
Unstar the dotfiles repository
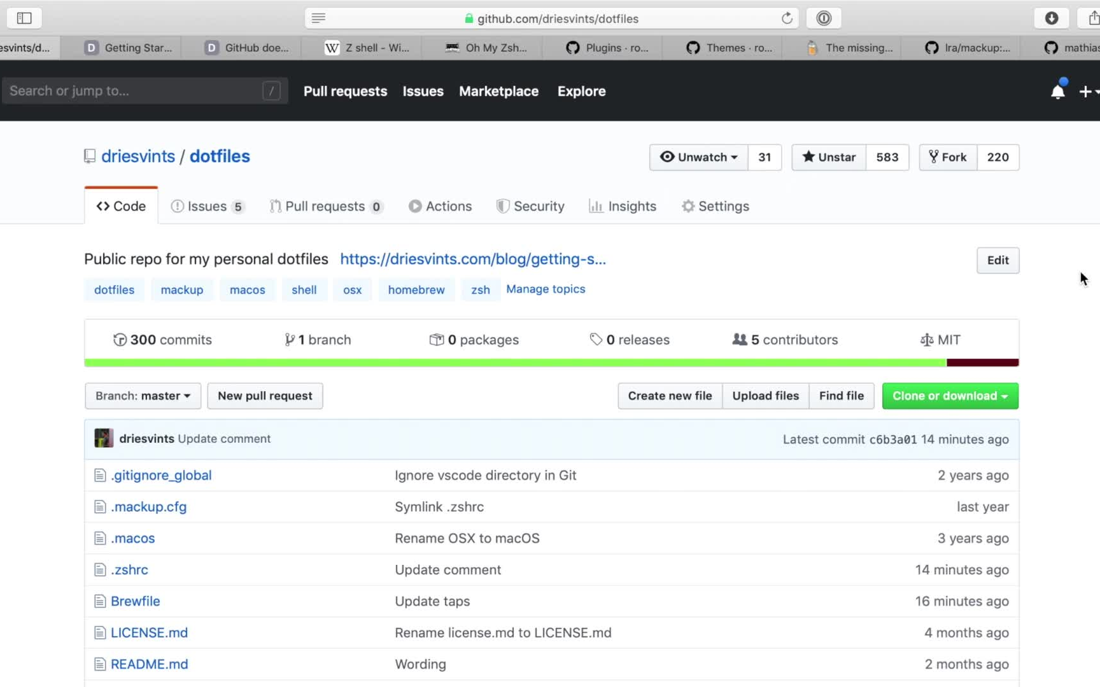829,157
